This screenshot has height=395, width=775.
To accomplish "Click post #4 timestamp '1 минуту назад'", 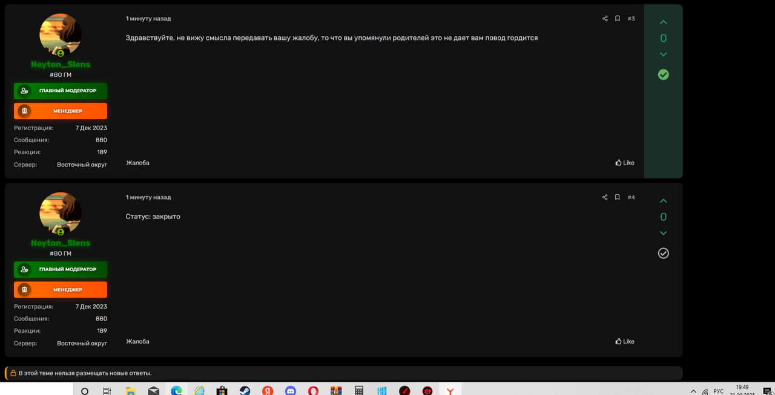I will [x=148, y=197].
